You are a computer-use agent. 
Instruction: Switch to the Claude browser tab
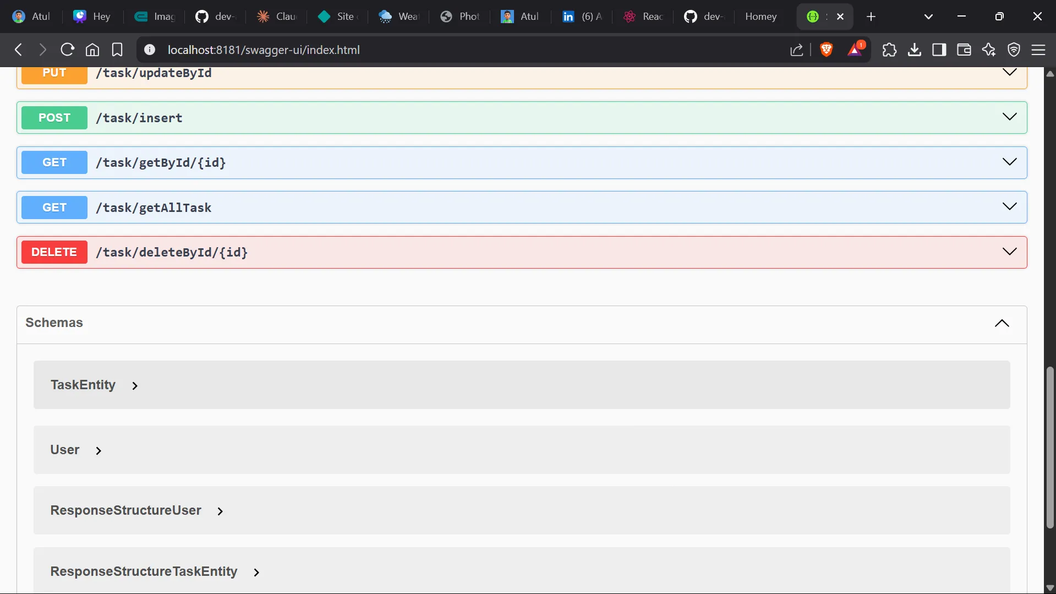pos(278,17)
